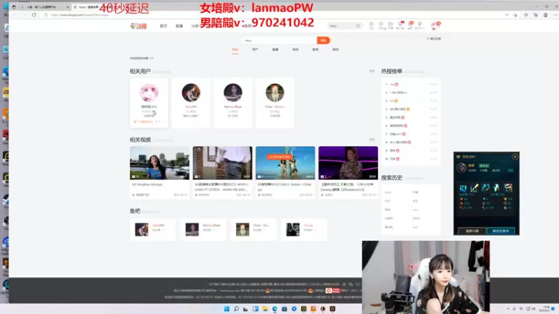Open the Ozaz~ Stratya user card
Image resolution: width=559 pixels, height=314 pixels.
(275, 103)
